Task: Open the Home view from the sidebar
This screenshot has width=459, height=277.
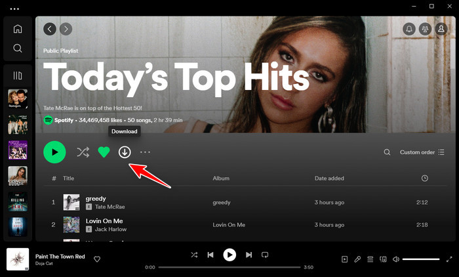Action: coord(18,29)
